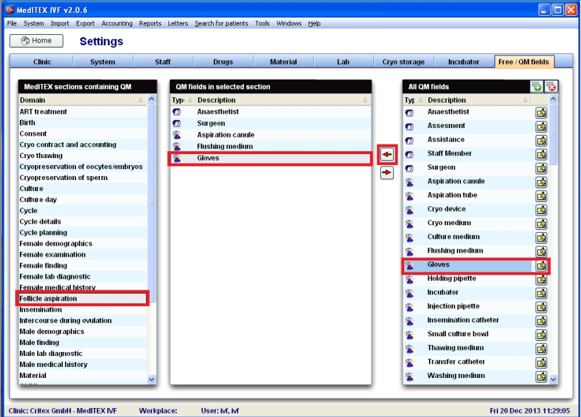Select Insemination domain

[x=82, y=309]
